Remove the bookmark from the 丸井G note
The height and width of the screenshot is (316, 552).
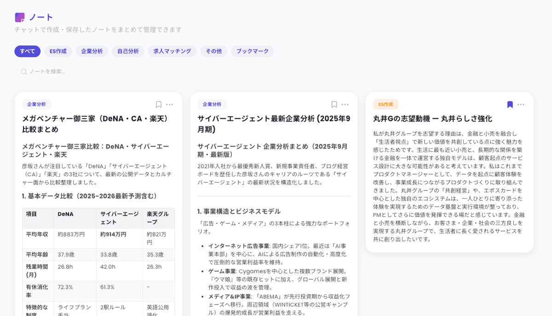click(x=510, y=104)
